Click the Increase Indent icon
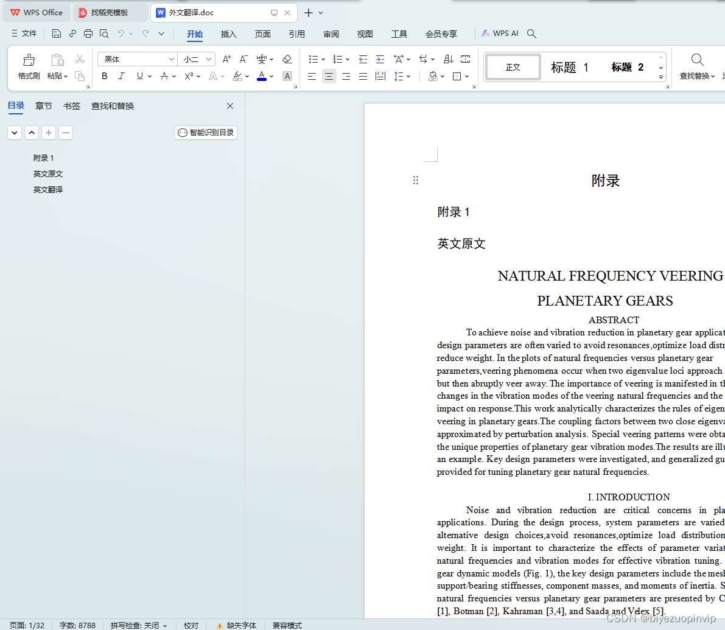725x630 pixels. pos(380,59)
